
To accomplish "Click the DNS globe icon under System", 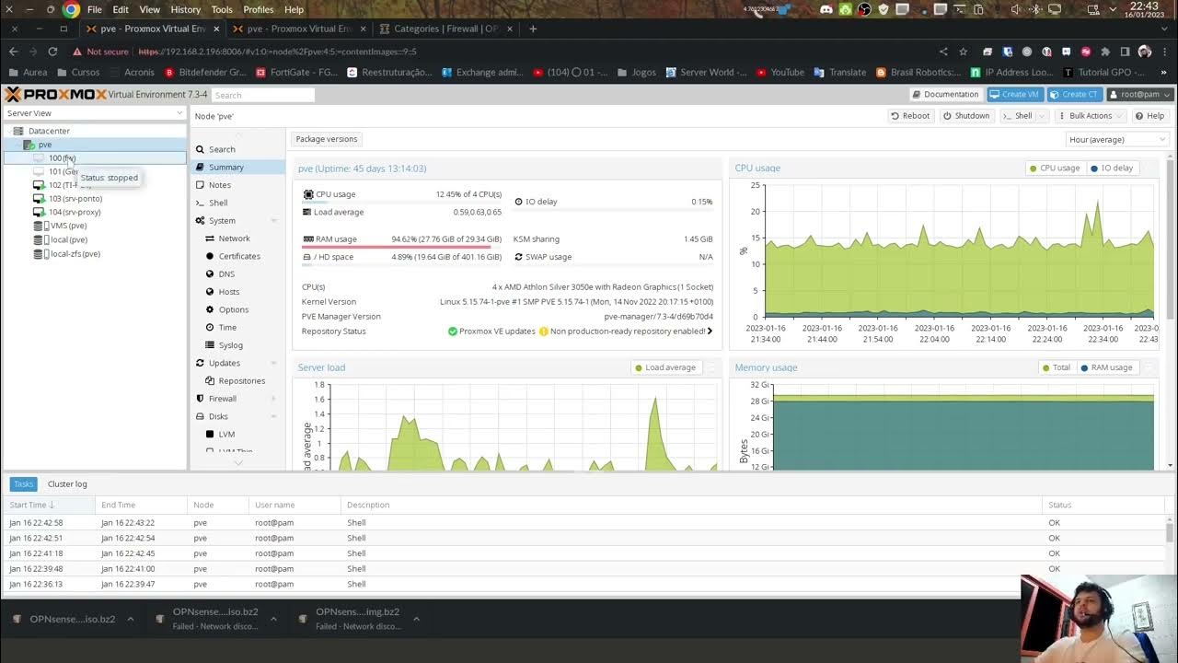I will [210, 273].
